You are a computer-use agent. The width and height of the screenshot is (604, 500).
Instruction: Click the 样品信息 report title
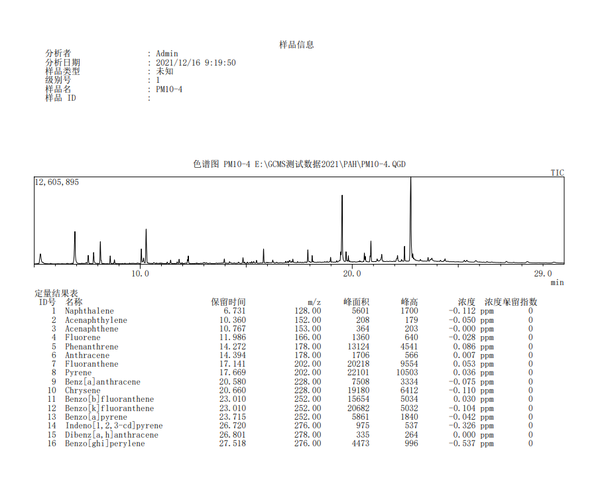click(x=296, y=45)
